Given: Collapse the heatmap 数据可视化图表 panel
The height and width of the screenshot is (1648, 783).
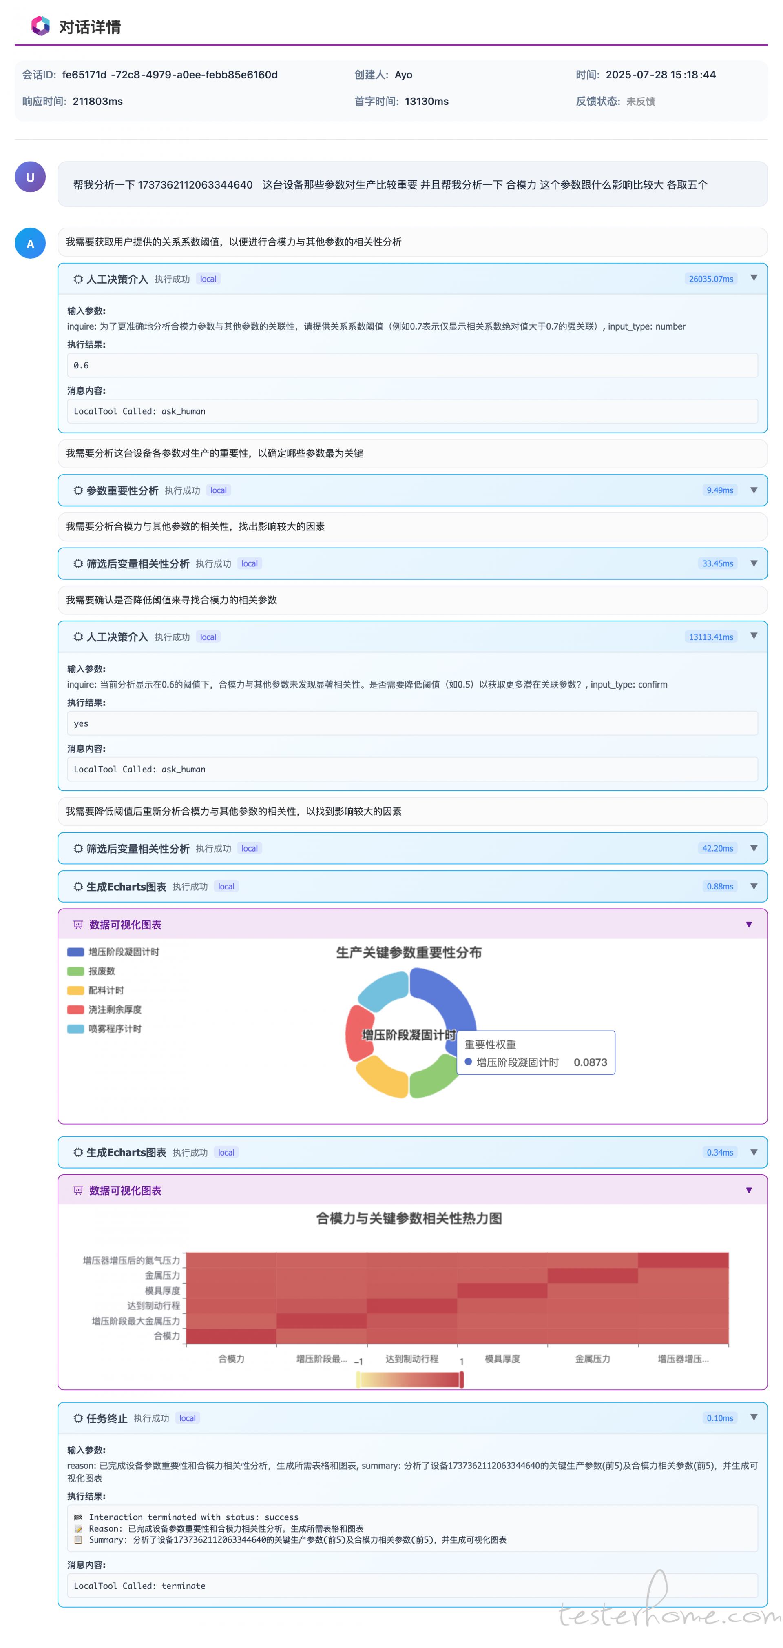Looking at the screenshot, I should 748,1191.
